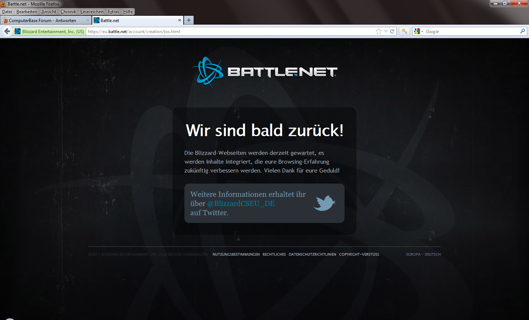Screen dimensions: 529x320
Task: Open the URL history dropdown arrow
Action: pyautogui.click(x=386, y=31)
